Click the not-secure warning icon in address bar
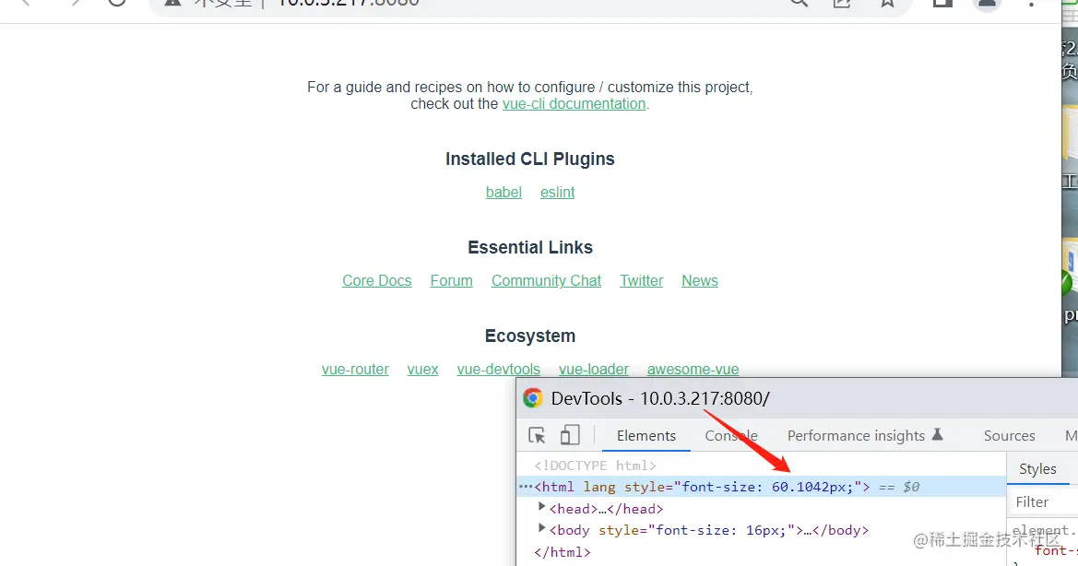1078x566 pixels. tap(172, 4)
